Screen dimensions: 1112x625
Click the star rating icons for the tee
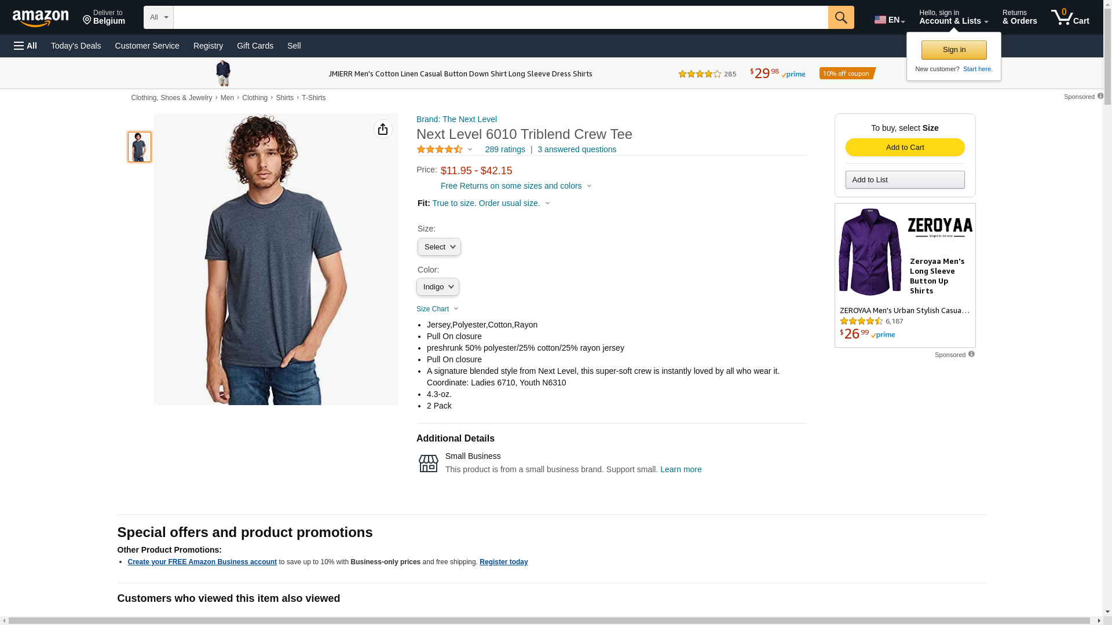click(440, 149)
